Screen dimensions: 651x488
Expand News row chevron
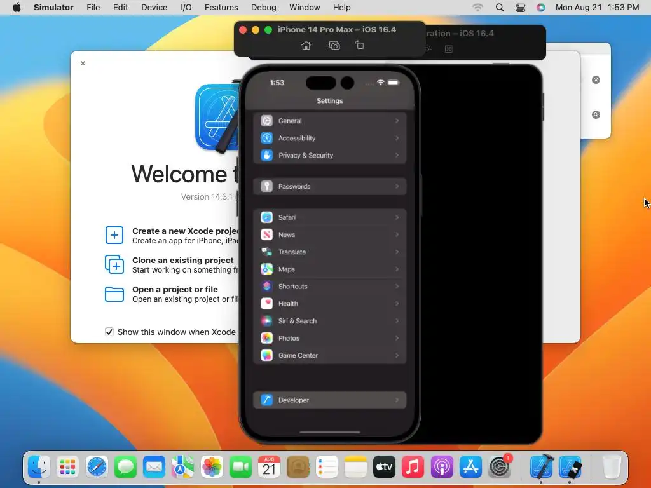[x=397, y=234]
